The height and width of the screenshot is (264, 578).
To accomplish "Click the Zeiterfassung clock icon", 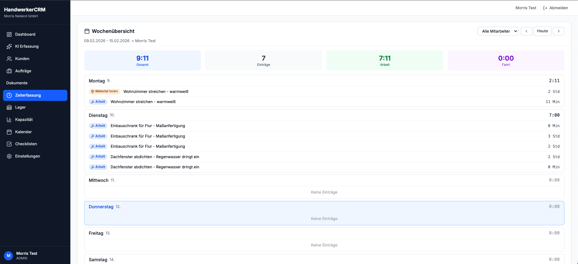I will tap(9, 95).
